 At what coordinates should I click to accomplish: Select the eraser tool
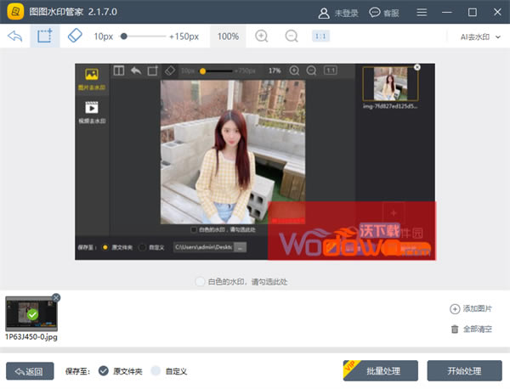coord(73,37)
